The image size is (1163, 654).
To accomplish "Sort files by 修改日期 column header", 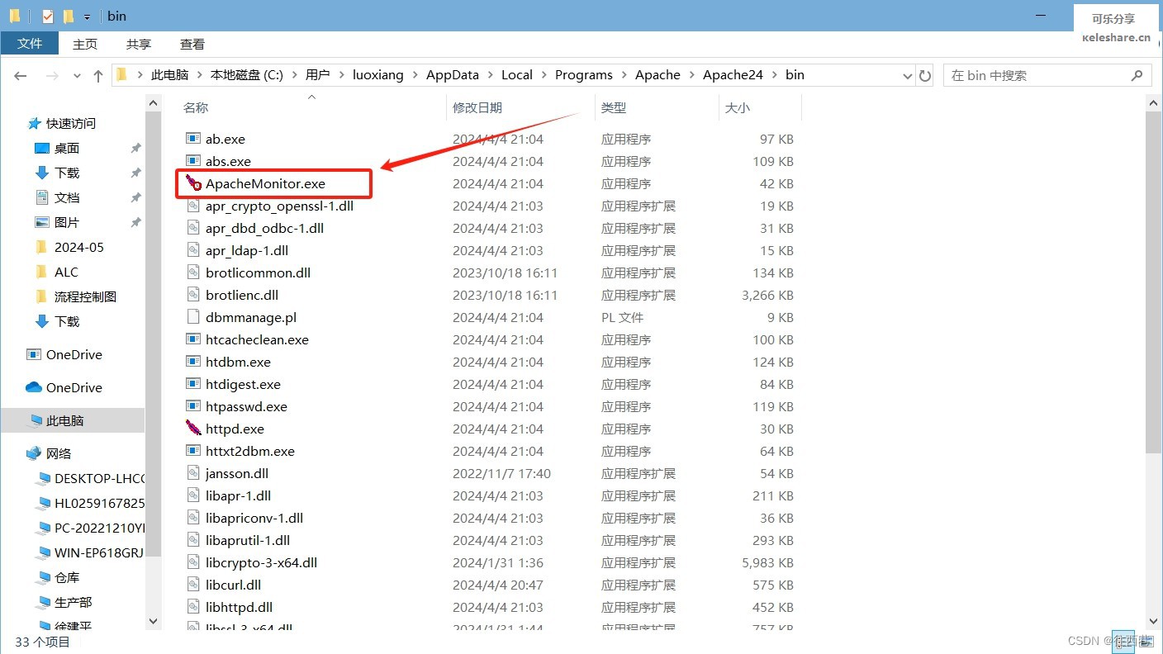I will point(477,107).
